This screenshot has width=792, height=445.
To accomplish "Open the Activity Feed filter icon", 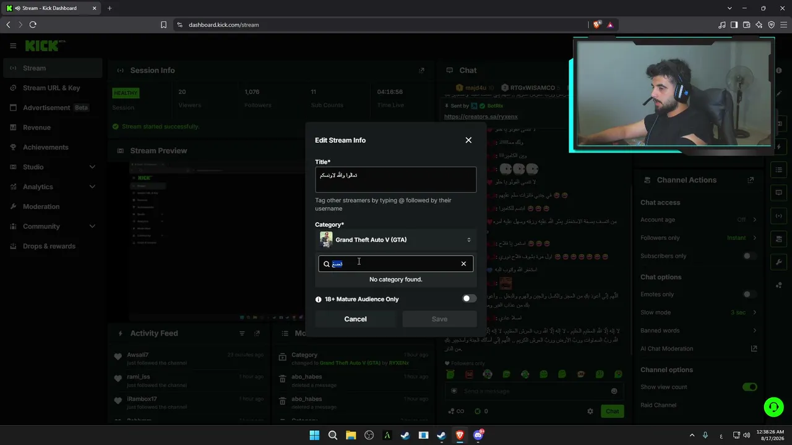I will pos(242,333).
